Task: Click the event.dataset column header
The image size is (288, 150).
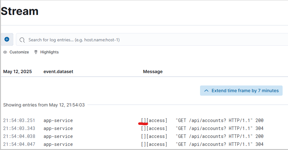Action: click(58, 72)
